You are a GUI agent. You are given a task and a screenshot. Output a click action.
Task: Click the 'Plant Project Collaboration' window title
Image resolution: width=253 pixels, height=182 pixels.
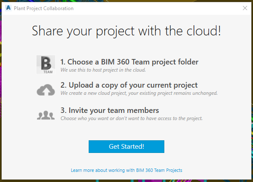coord(44,8)
